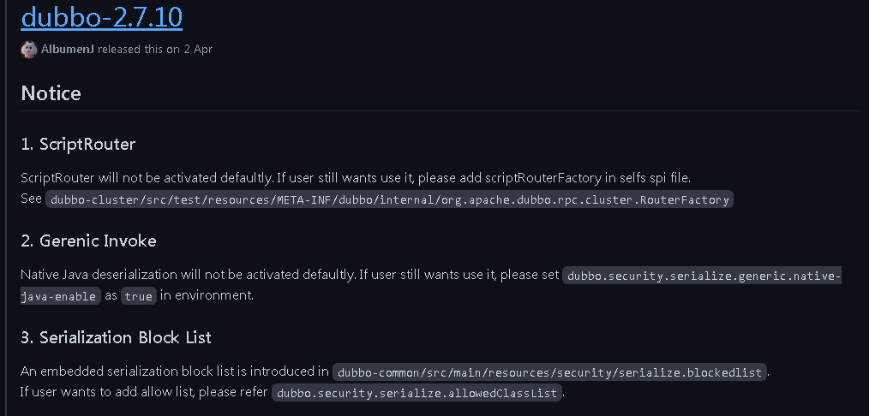Select the '1. ScriptRouter' heading

pos(78,145)
